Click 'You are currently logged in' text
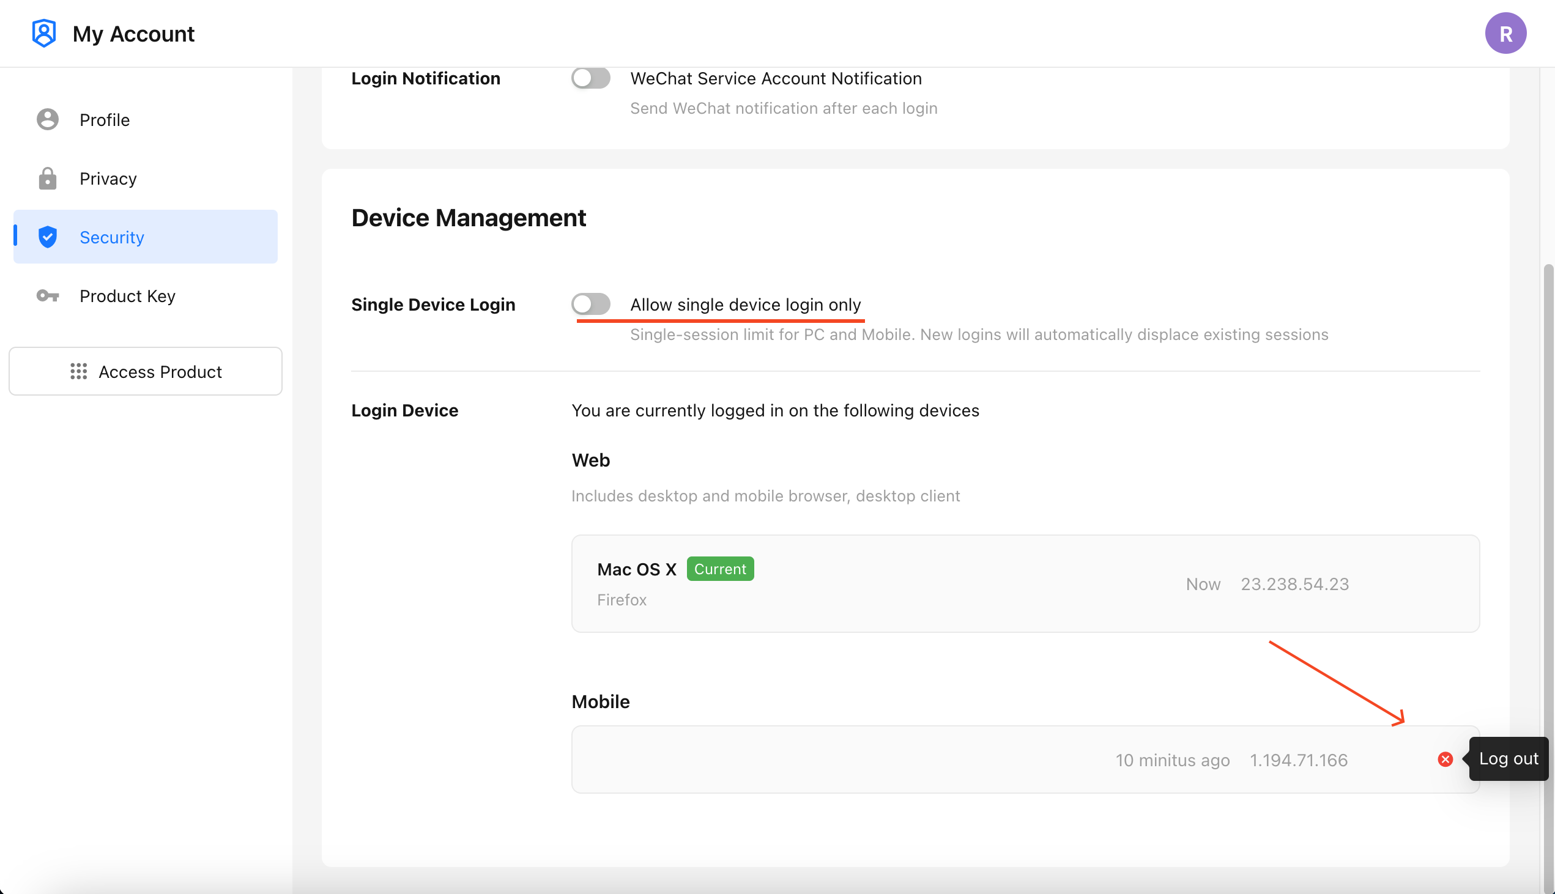1555x894 pixels. click(775, 410)
